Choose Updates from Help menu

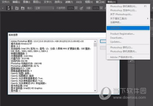tap(128, 42)
